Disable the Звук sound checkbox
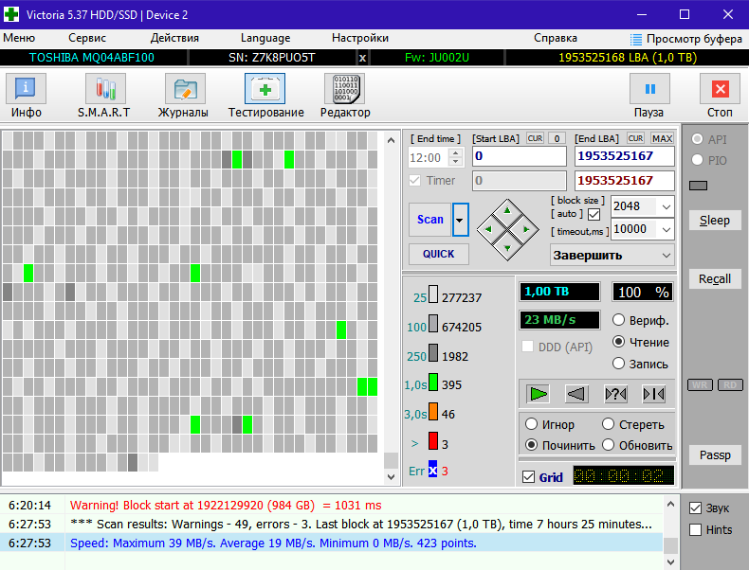This screenshot has width=749, height=570. point(696,508)
